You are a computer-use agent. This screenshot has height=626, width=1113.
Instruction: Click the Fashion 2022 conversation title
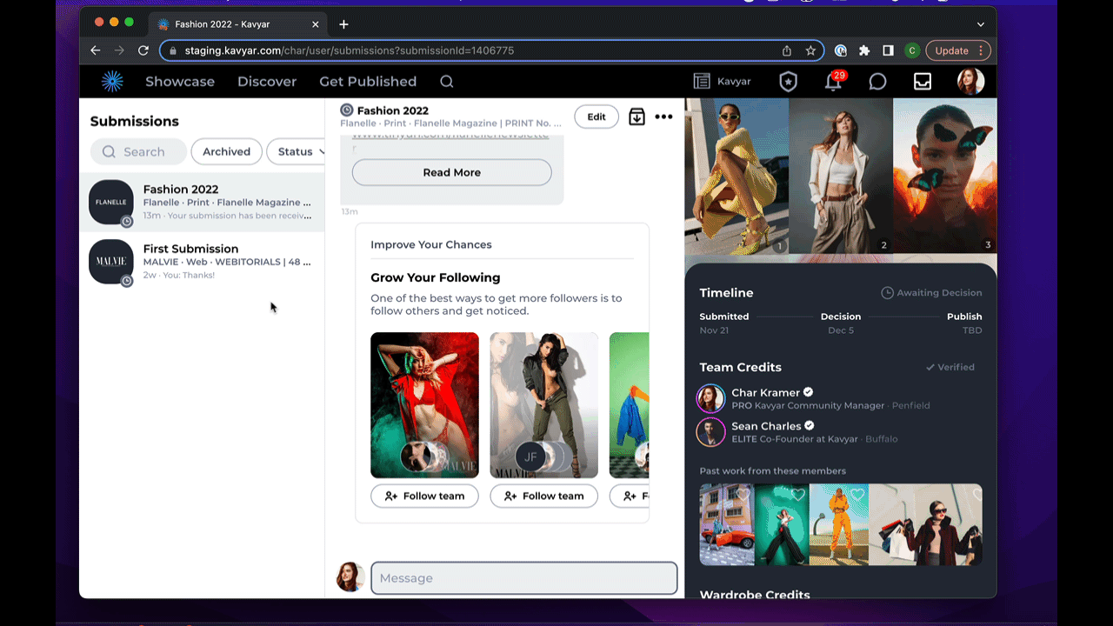point(393,110)
